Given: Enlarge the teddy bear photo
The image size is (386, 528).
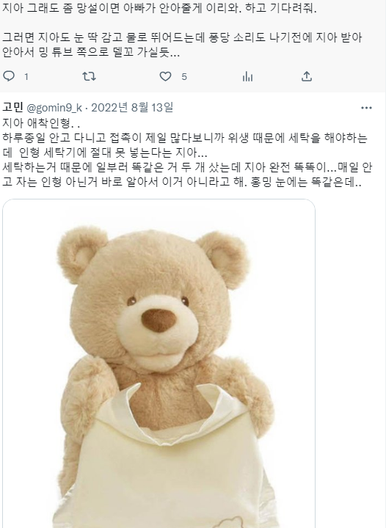Looking at the screenshot, I should tap(159, 363).
